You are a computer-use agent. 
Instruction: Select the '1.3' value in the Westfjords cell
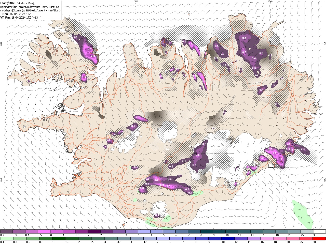89,49
